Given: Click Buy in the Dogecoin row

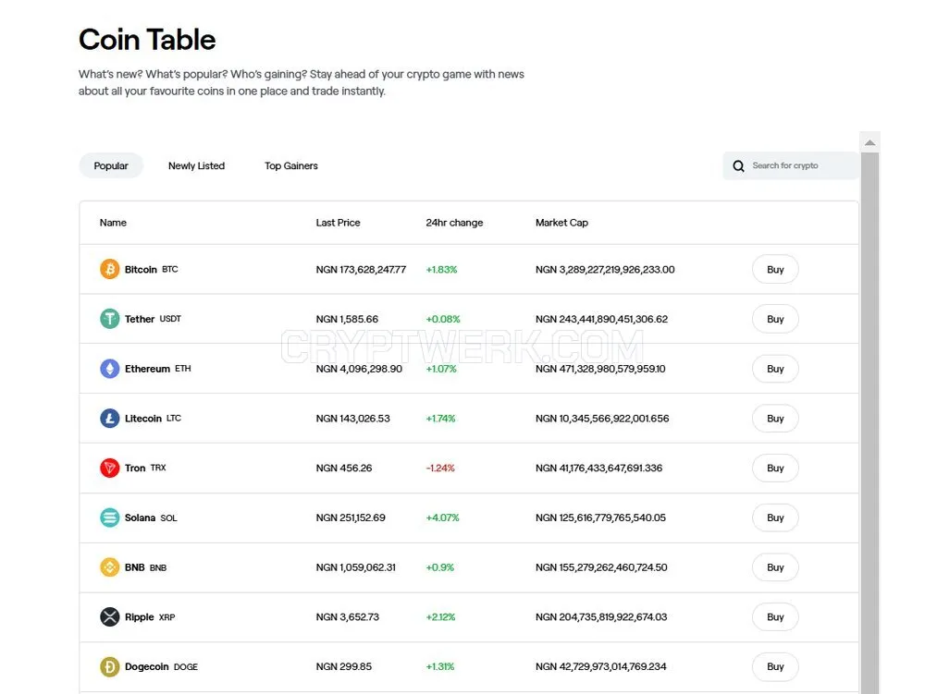Looking at the screenshot, I should click(775, 667).
